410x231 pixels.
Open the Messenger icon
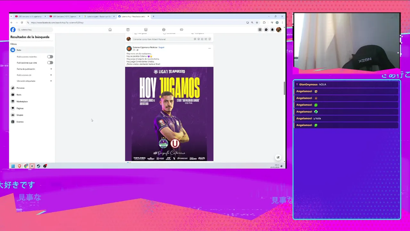(x=266, y=30)
